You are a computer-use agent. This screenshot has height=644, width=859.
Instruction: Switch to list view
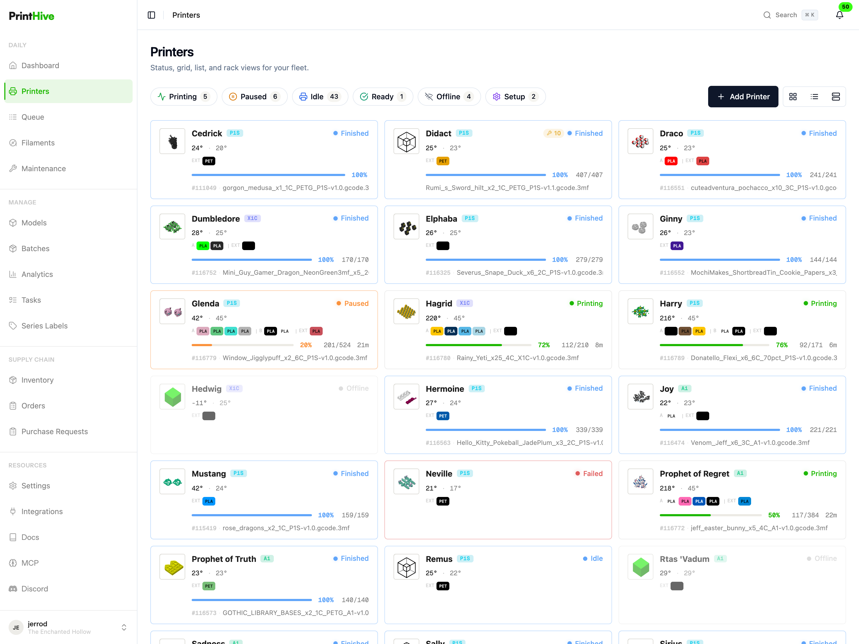pyautogui.click(x=814, y=97)
